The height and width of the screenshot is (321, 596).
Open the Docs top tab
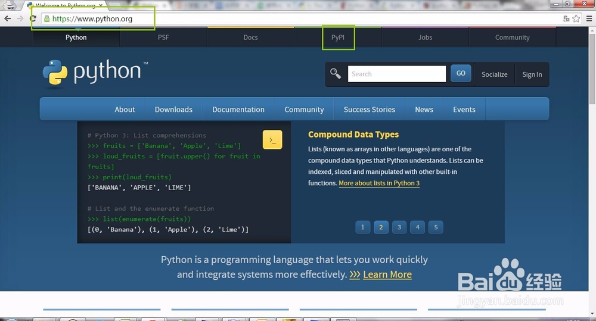tap(250, 38)
